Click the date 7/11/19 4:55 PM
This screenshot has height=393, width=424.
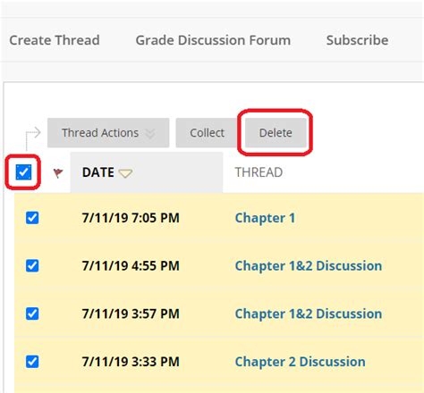tap(131, 266)
